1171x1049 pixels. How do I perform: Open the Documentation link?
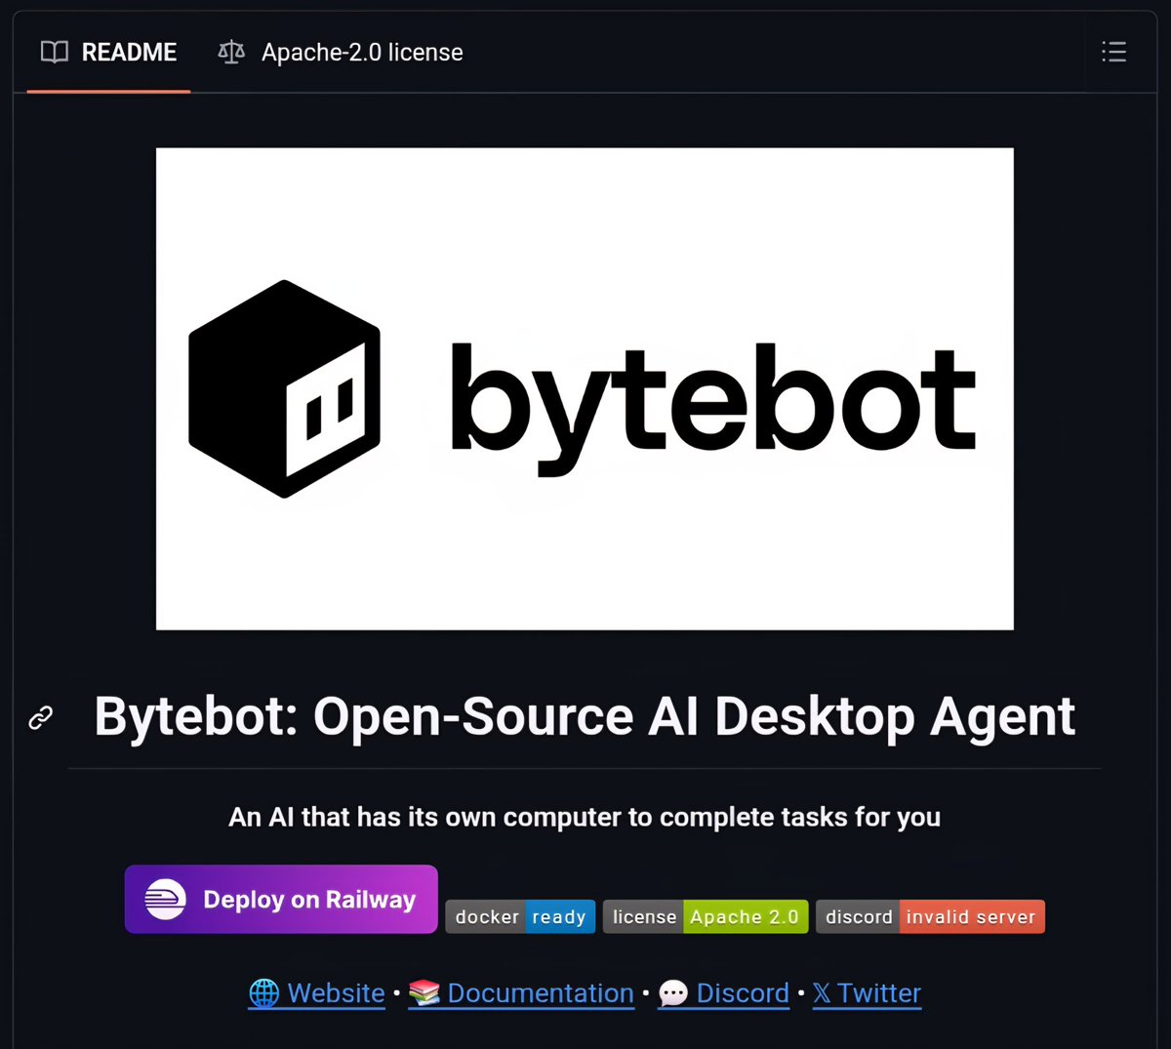521,993
